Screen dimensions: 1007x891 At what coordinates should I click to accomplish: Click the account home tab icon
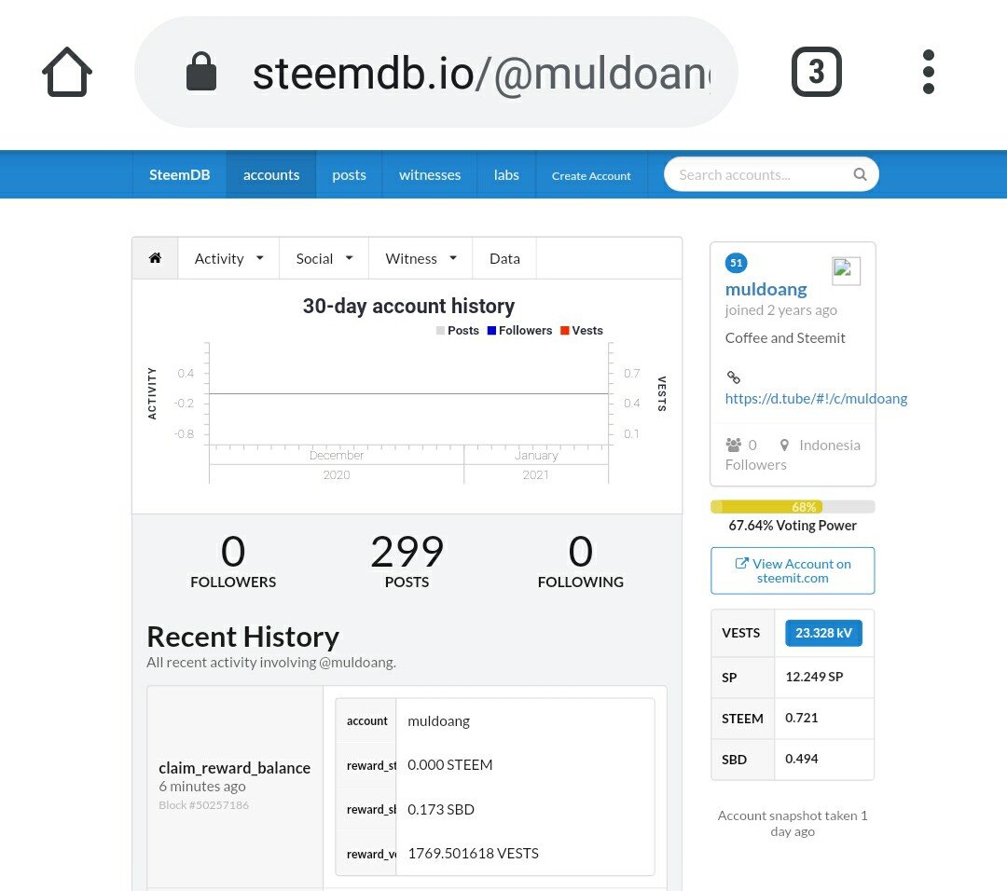[155, 258]
